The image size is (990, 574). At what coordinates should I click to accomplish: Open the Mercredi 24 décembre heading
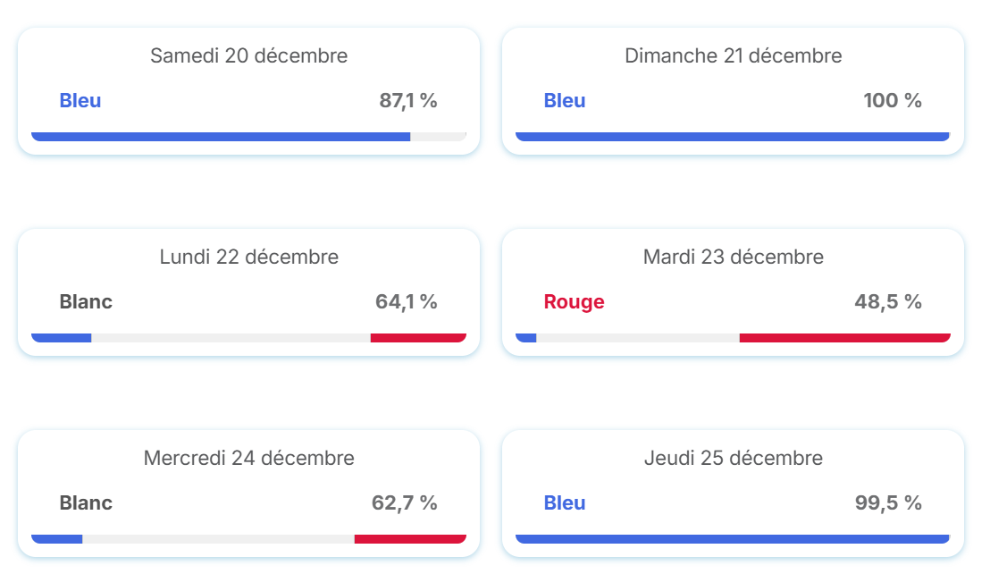click(248, 459)
